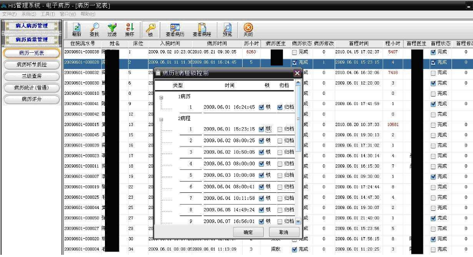Open the 查找 search tool
473x257 pixels.
coord(94,30)
